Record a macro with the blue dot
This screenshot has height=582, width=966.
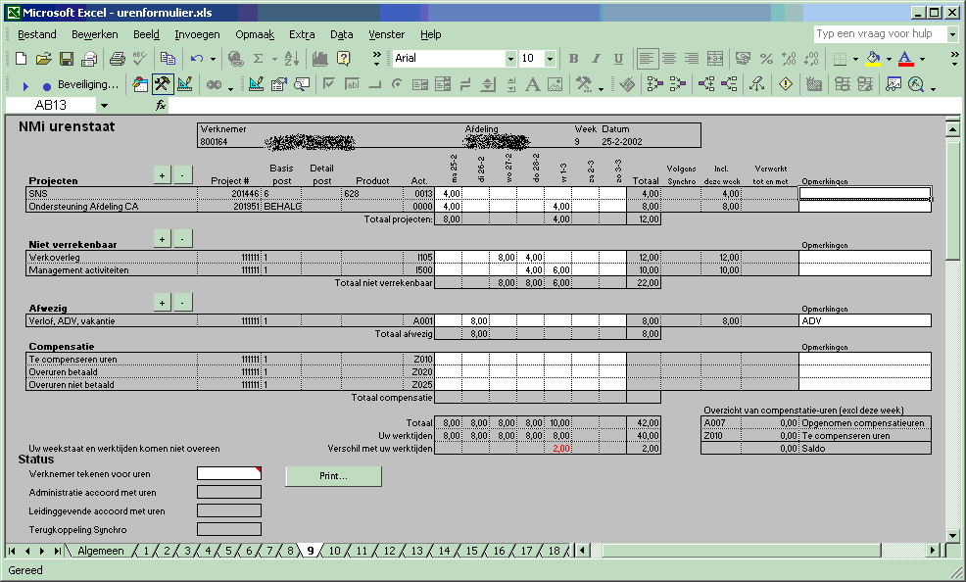pyautogui.click(x=46, y=85)
